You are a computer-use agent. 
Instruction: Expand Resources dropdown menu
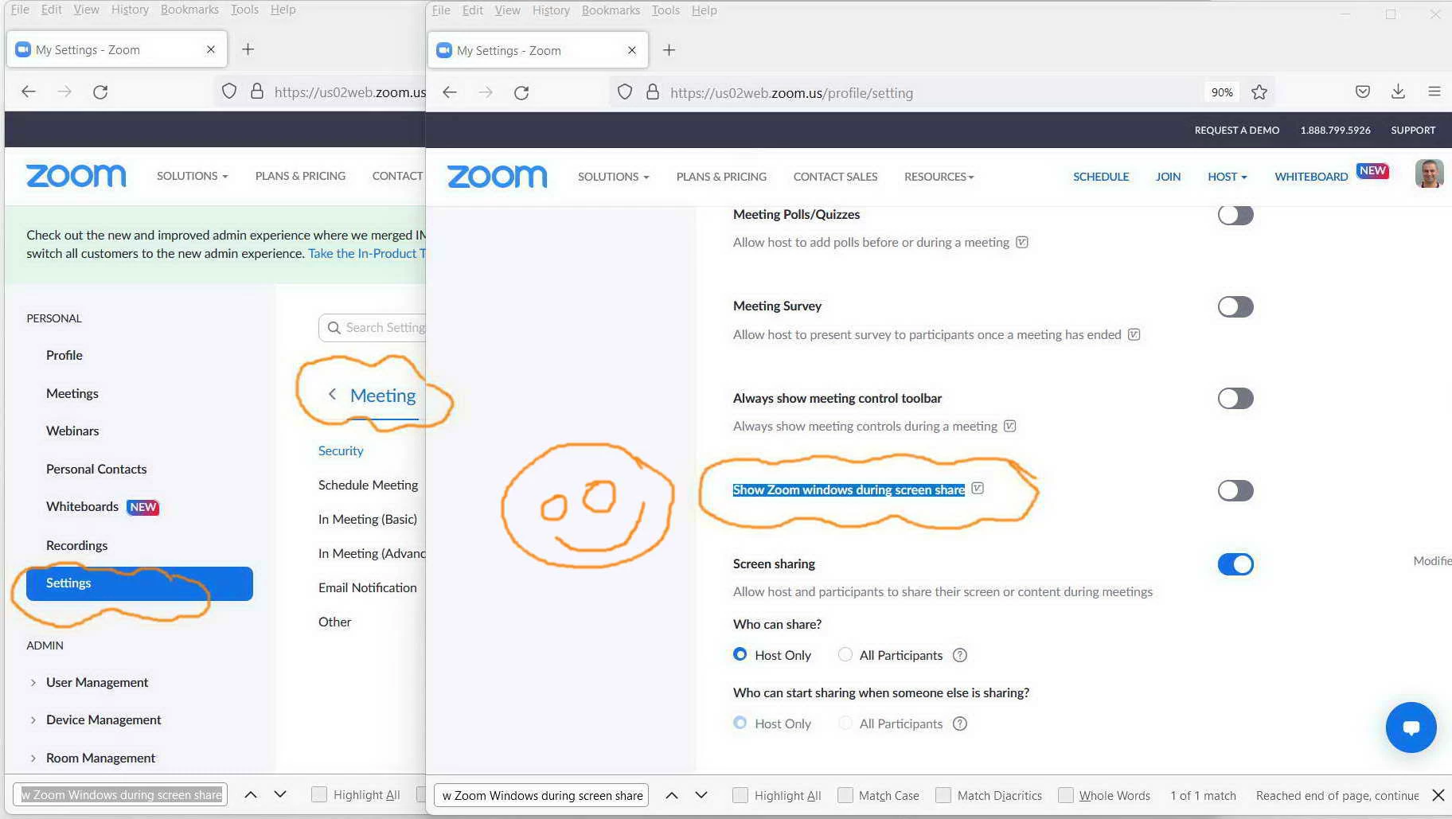pyautogui.click(x=939, y=177)
